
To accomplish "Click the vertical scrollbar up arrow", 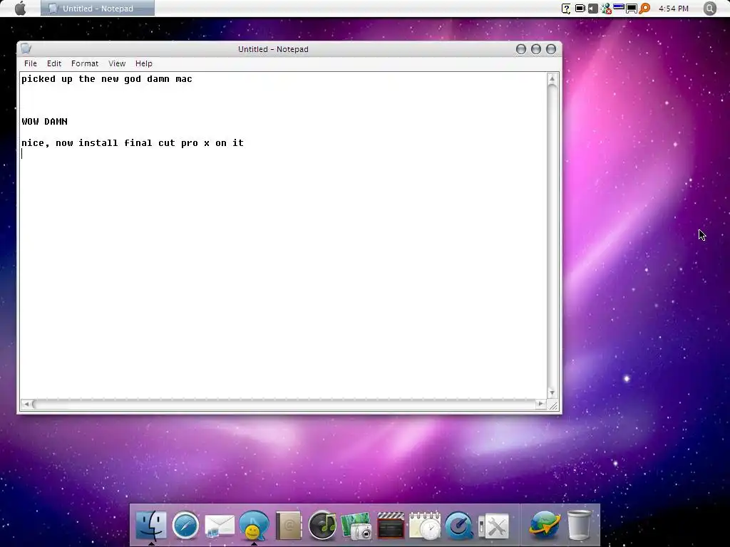I will 552,79.
